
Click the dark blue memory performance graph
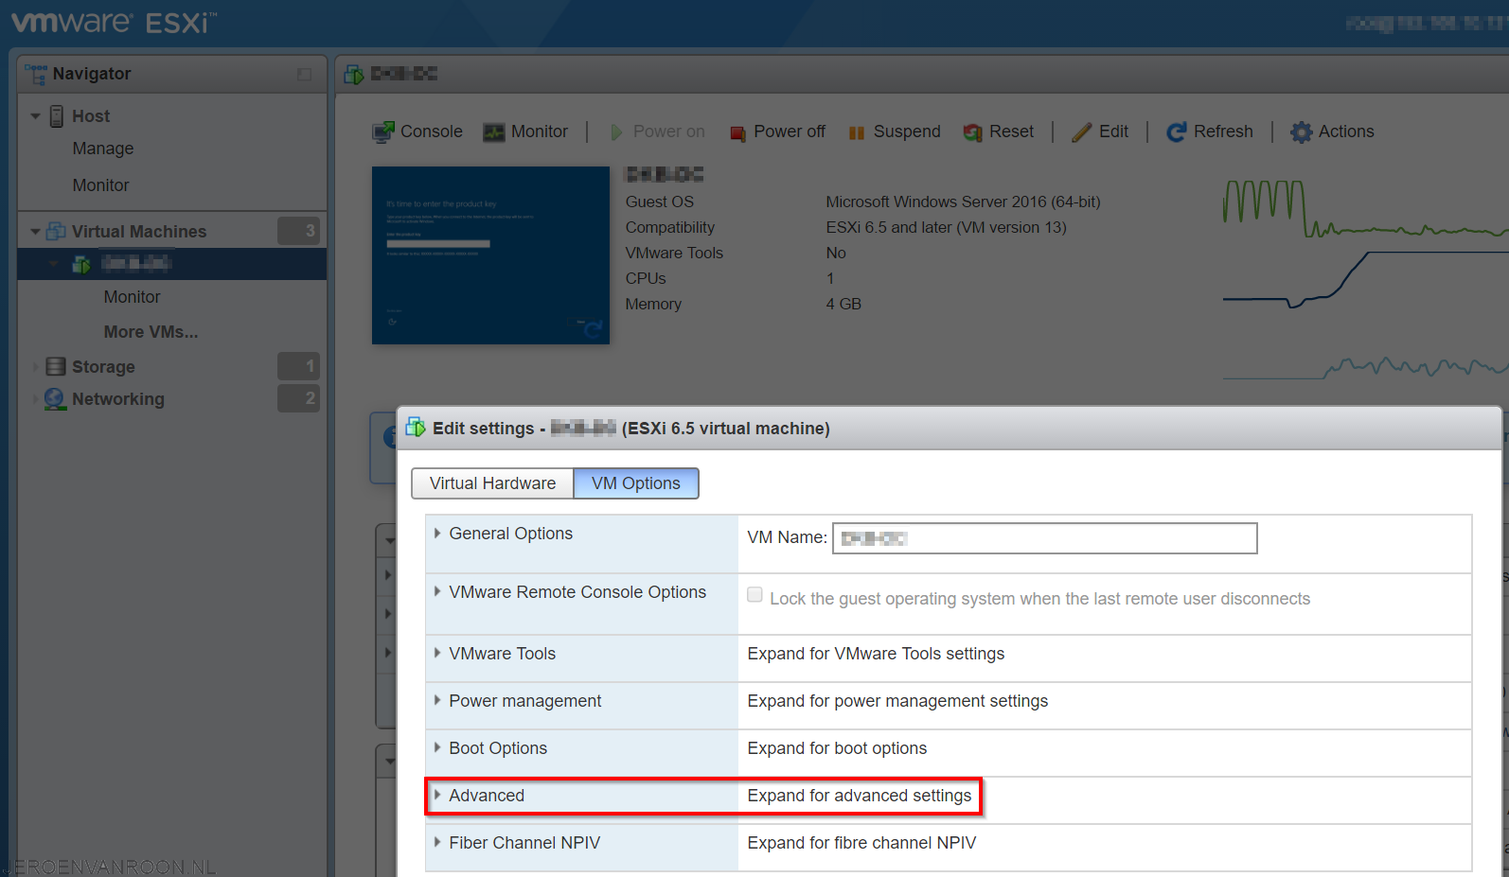(1364, 280)
